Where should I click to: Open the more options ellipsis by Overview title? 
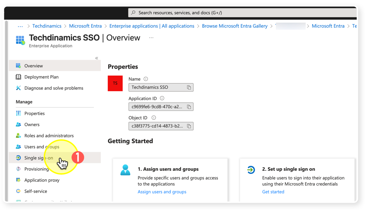coord(151,38)
